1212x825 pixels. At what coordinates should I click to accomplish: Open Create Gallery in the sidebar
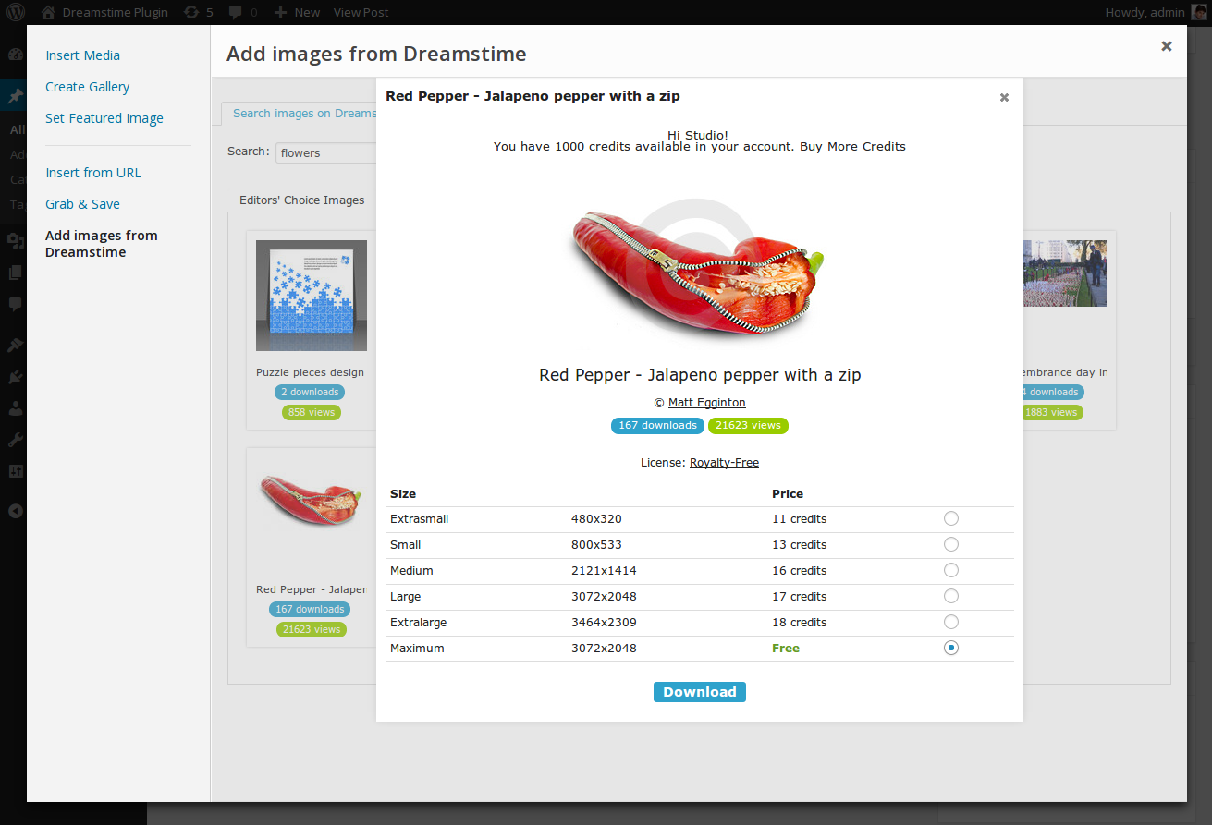tap(88, 87)
